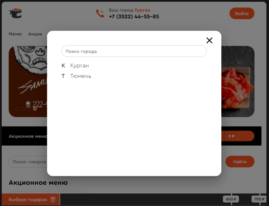Viewport: 269px width, 206px height.
Task: Open the Курган city selector in header
Action: [142, 10]
